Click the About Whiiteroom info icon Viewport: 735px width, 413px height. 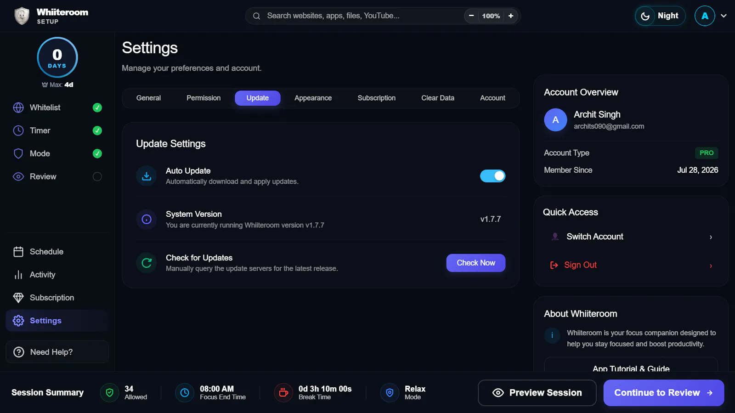click(x=552, y=335)
